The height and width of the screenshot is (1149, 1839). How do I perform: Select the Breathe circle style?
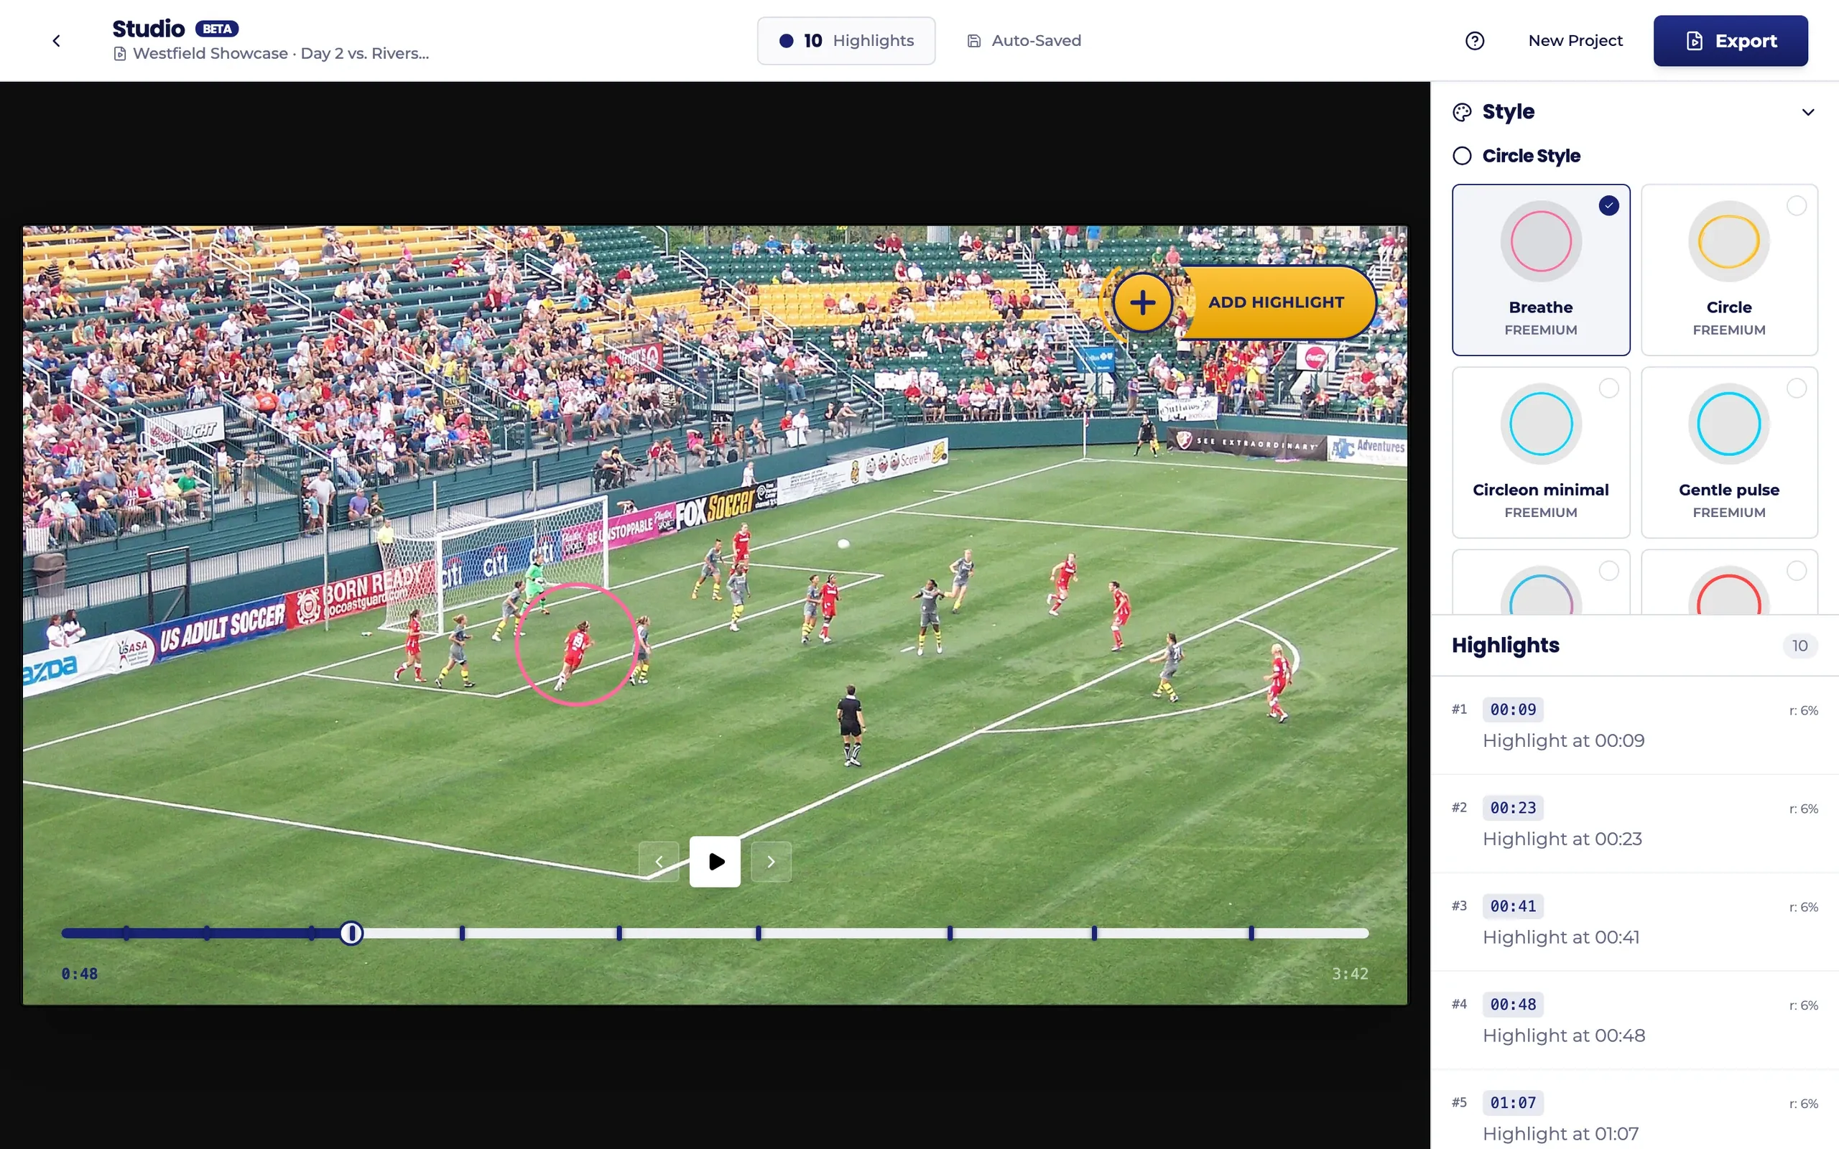[1540, 270]
